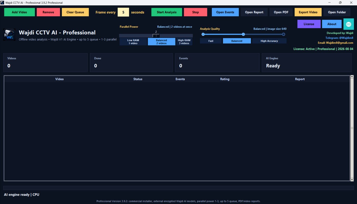This screenshot has height=204, width=357.
Task: Open the Events viewer
Action: [225, 12]
